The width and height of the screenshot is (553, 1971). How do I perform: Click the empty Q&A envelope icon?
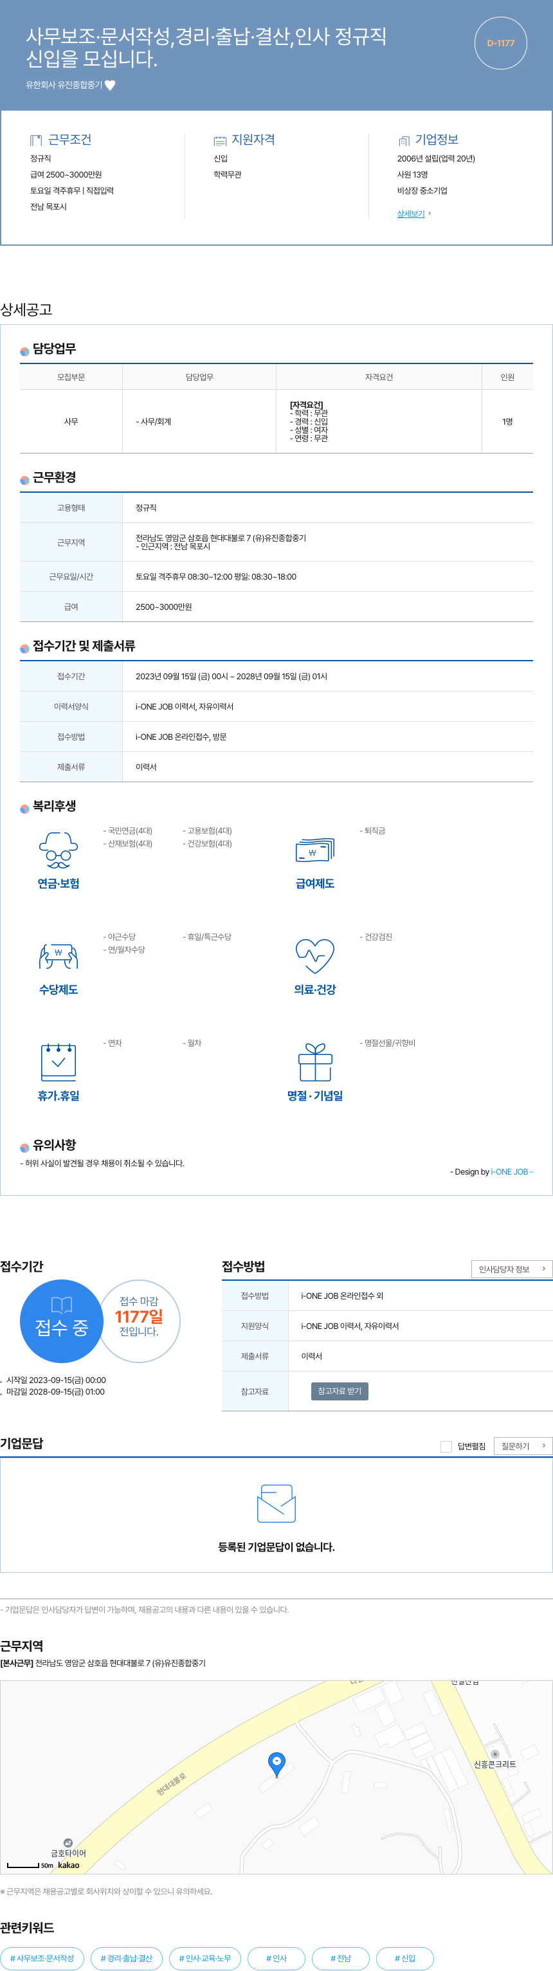pyautogui.click(x=276, y=1503)
